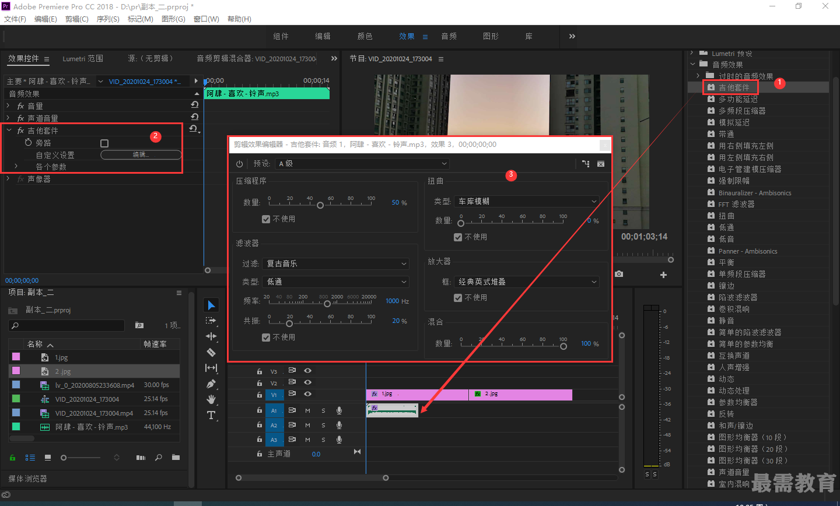This screenshot has width=840, height=506.
Task: Toggle lock on track A2
Action: 260,425
